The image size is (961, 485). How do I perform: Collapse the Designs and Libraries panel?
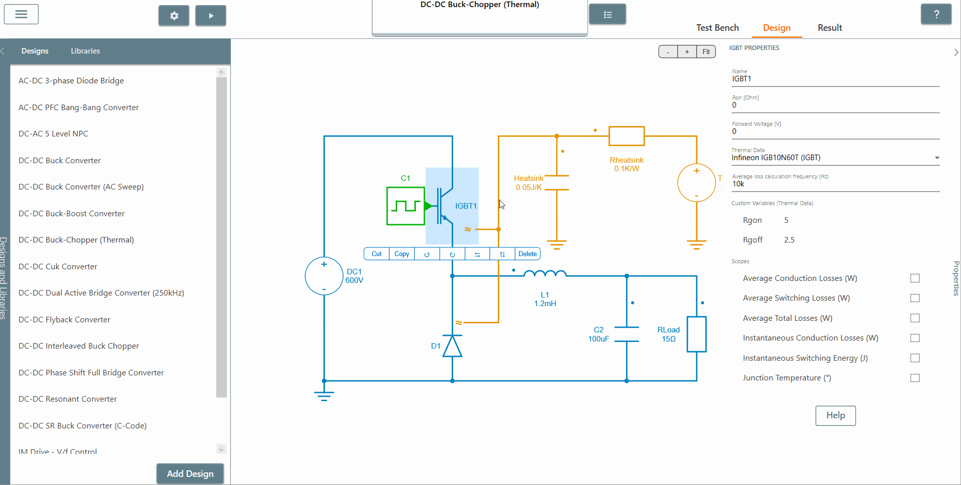pyautogui.click(x=3, y=51)
